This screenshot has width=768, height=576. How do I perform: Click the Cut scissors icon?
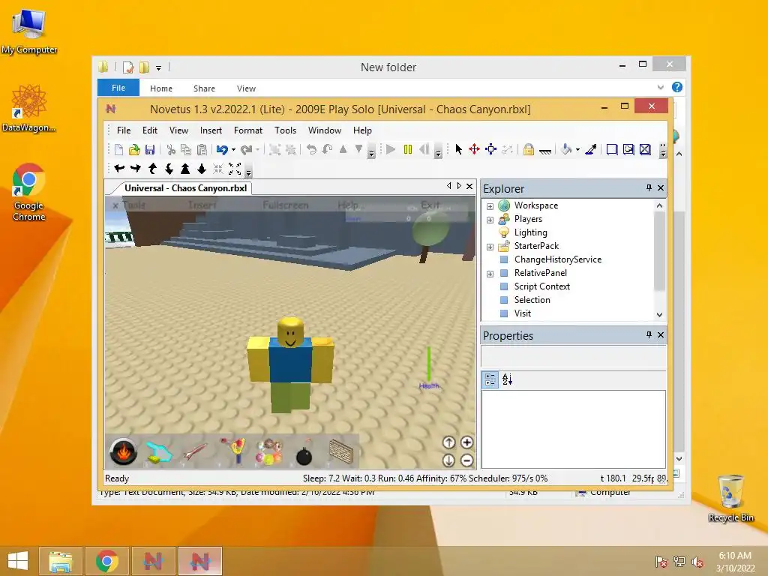click(171, 149)
